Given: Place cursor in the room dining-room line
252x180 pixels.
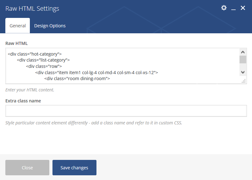Looking at the screenshot, I should coord(77,79).
